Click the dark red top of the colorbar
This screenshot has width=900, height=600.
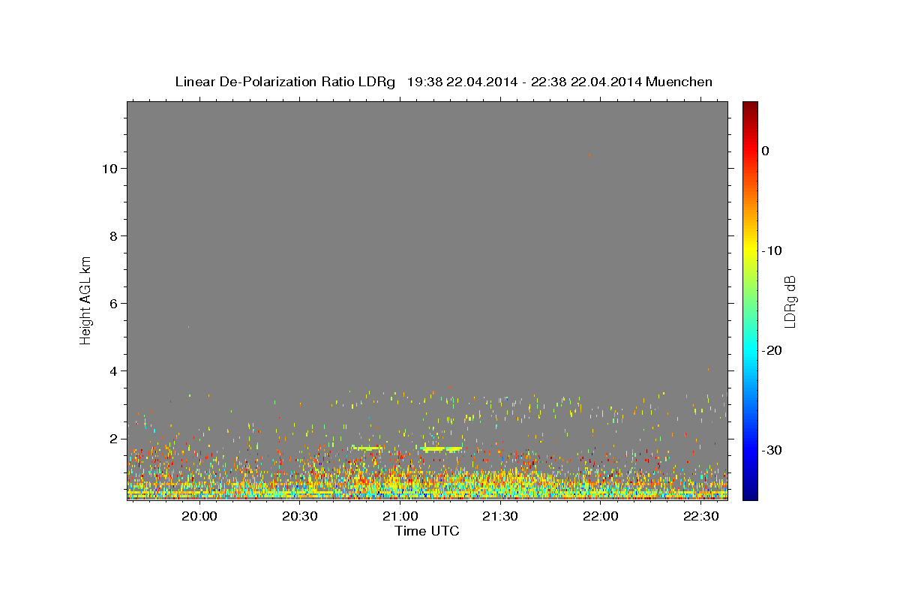[750, 106]
